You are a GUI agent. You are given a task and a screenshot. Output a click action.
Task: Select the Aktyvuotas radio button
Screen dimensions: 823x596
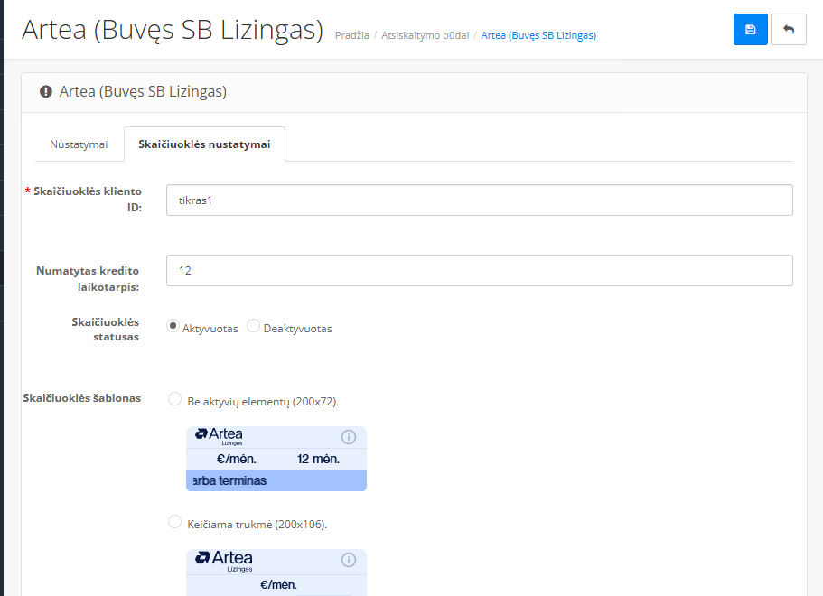(173, 327)
